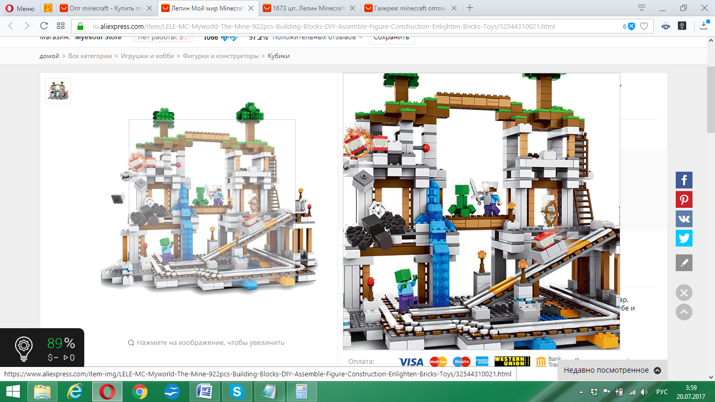Open a new browser tab
Image resolution: width=715 pixels, height=402 pixels.
pyautogui.click(x=470, y=8)
